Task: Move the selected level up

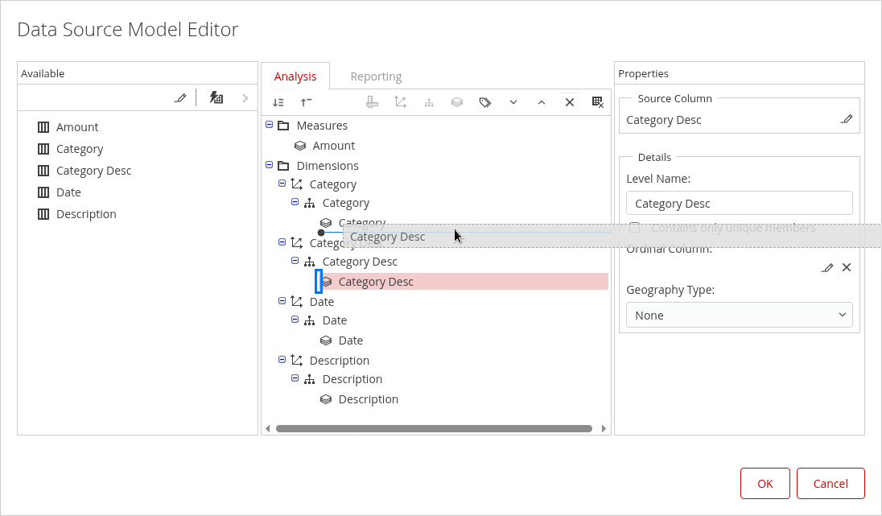Action: 541,102
